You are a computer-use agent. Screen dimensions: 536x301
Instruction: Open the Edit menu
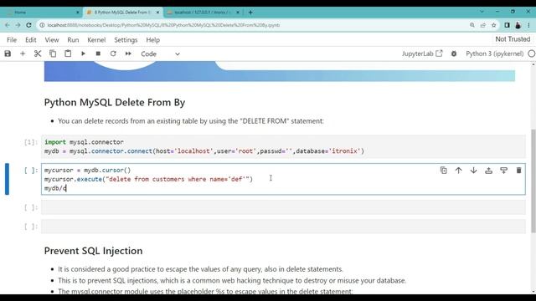coord(31,40)
